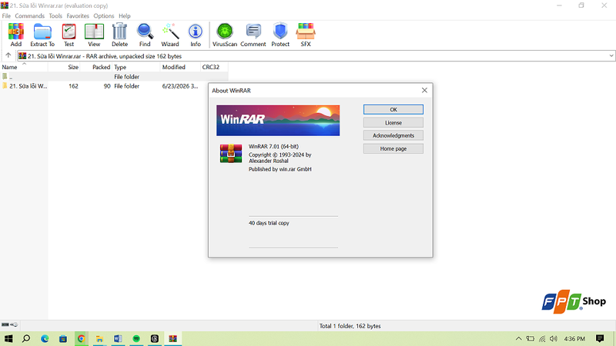Create SFX archive with SFX icon
Screen dimensions: 616x346
306,35
